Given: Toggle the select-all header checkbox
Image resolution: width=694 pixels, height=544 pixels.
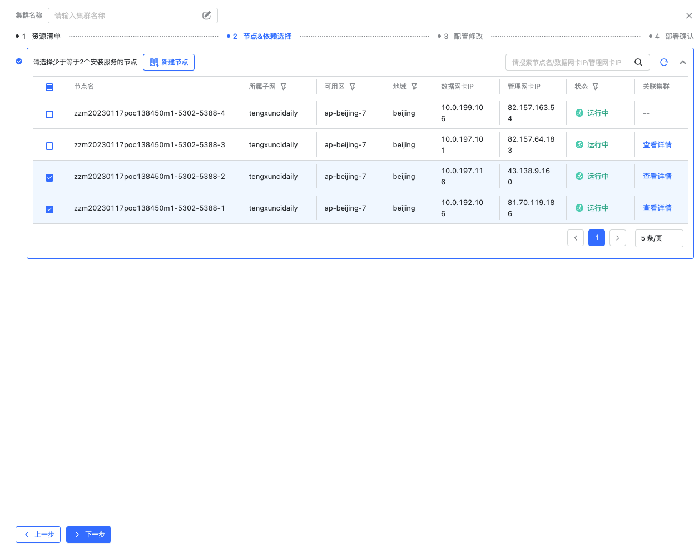Looking at the screenshot, I should point(49,87).
